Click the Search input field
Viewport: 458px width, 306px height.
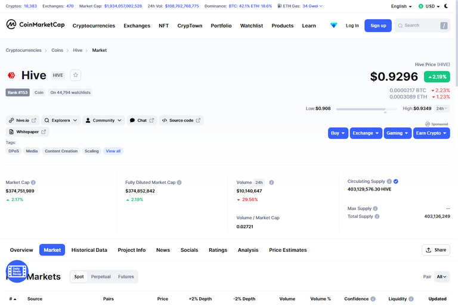click(x=422, y=26)
